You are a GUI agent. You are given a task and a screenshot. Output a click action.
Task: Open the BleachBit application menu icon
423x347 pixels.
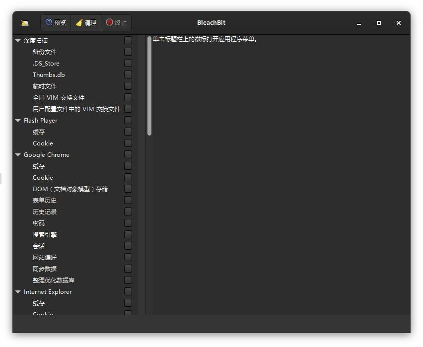click(x=25, y=23)
